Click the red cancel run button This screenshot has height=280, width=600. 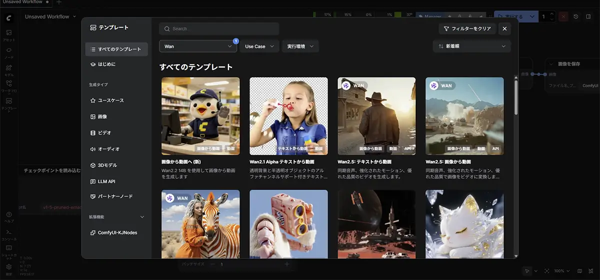tap(563, 16)
